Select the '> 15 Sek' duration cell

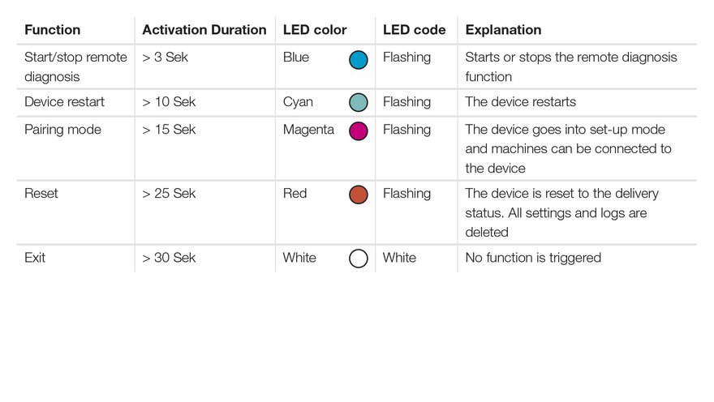(169, 130)
